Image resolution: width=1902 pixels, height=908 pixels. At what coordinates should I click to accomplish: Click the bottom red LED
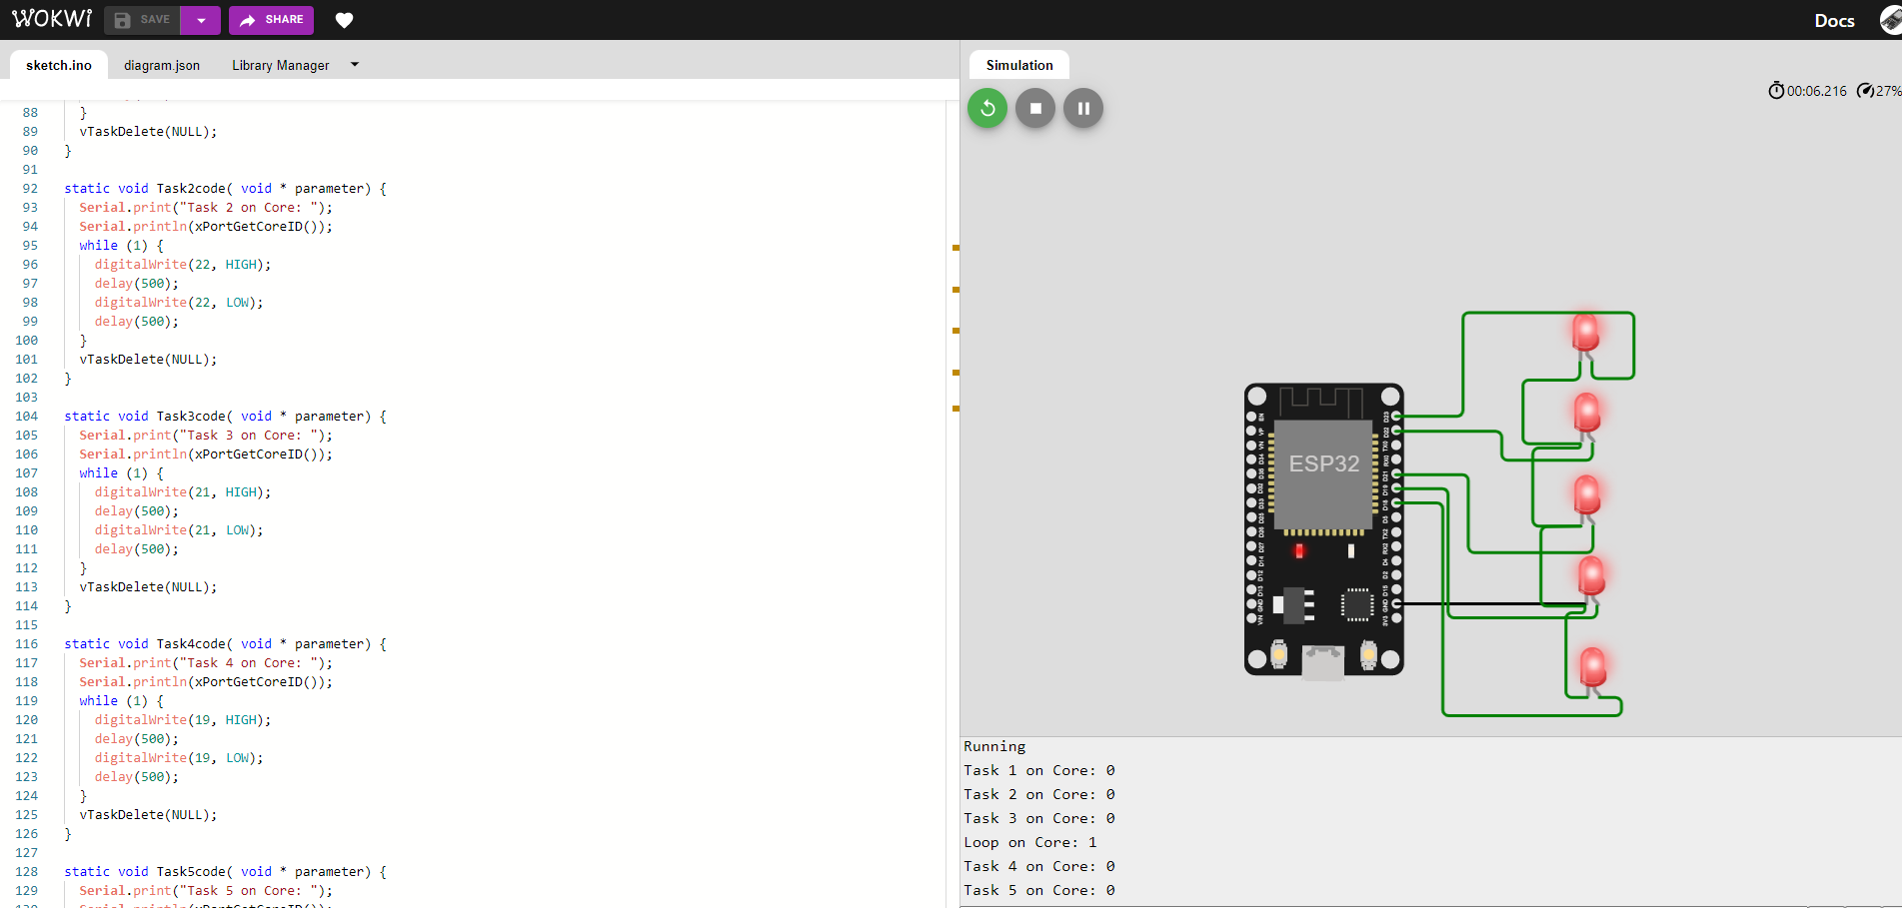[x=1592, y=666]
